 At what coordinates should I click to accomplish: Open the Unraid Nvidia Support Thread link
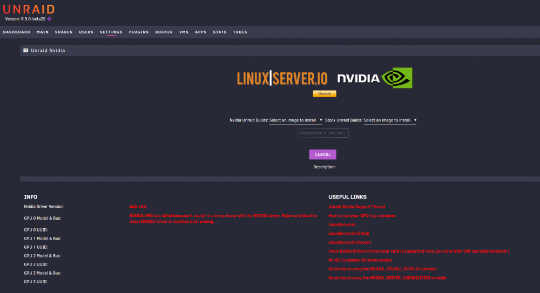click(x=357, y=207)
